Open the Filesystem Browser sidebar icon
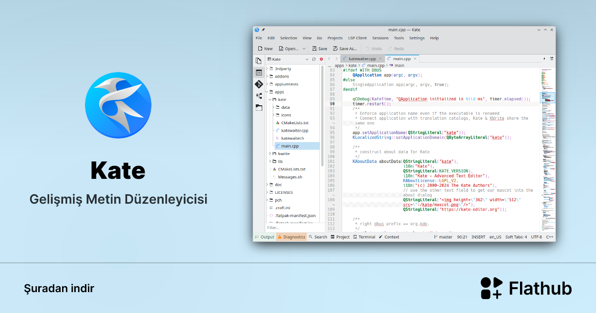Screen dimensions: 596x313 pos(259,106)
